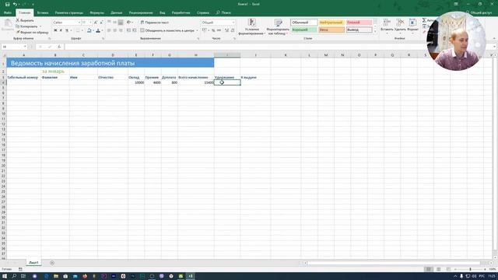Switch to the Данные tab
Screen dimensions: 498x280
(116, 12)
